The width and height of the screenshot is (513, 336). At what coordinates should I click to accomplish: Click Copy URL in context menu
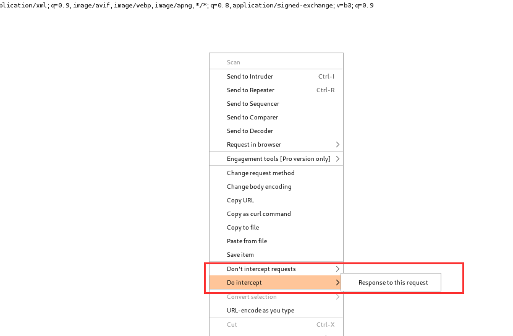coord(240,200)
